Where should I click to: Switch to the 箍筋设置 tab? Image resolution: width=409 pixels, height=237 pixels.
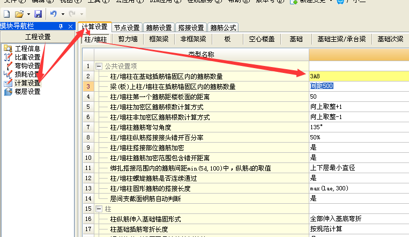pos(159,27)
